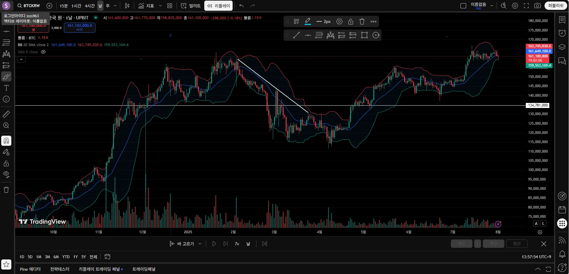The image size is (569, 274).
Task: Toggle auto scale with the A button
Action: click(x=536, y=223)
